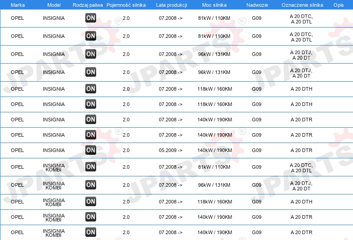
Task: Click 'OPEL' in the 05.2009 row
Action: click(17, 150)
